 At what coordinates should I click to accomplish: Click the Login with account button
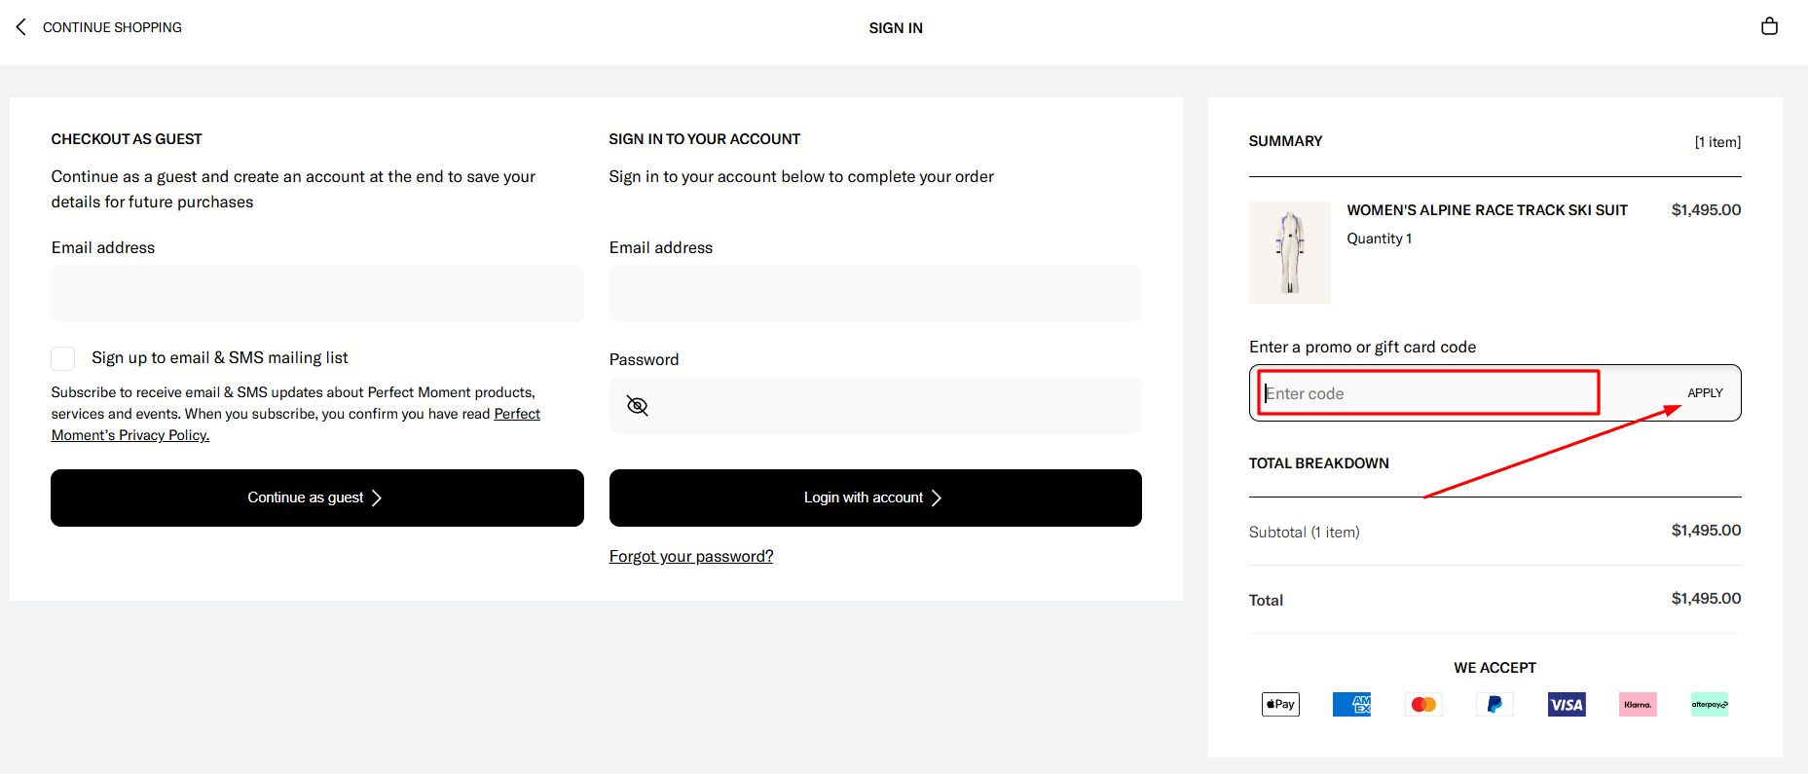coord(874,498)
